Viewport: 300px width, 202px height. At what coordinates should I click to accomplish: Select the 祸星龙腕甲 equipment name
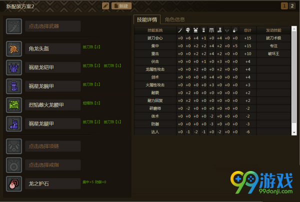pyautogui.click(x=53, y=86)
